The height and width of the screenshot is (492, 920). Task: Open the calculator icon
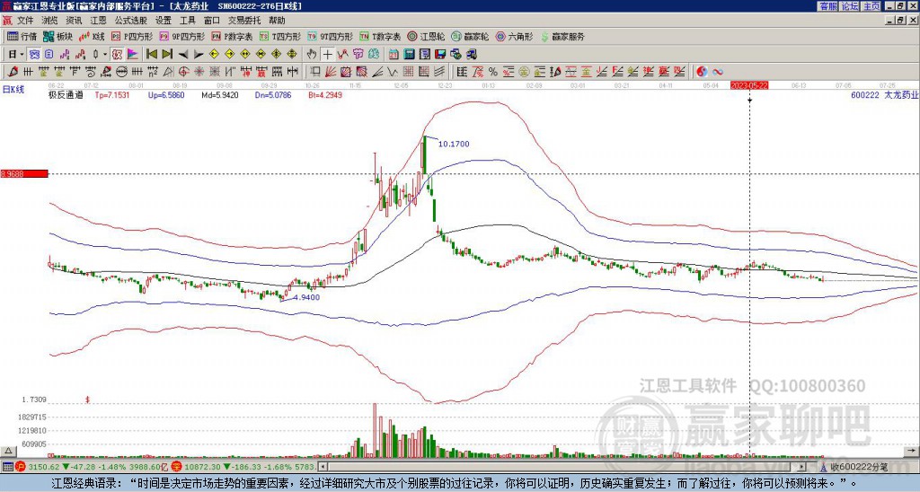click(x=409, y=55)
